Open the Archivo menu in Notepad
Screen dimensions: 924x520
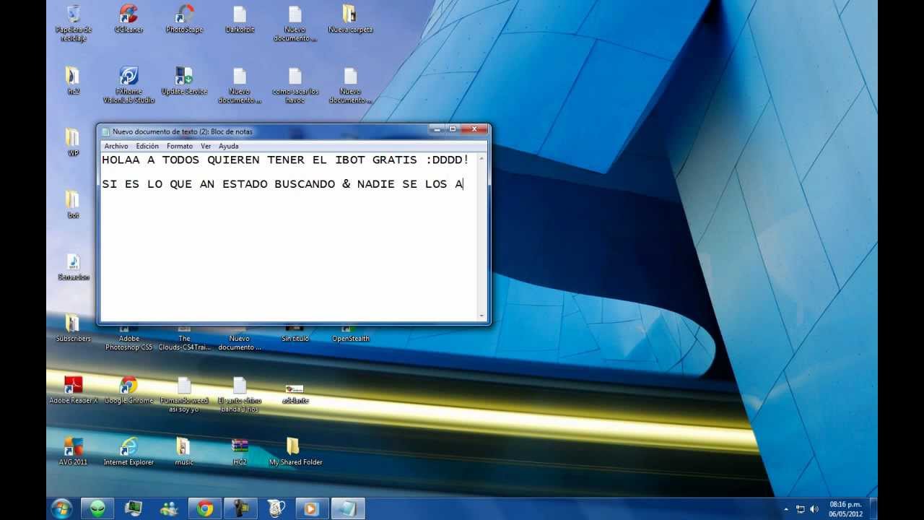click(116, 146)
